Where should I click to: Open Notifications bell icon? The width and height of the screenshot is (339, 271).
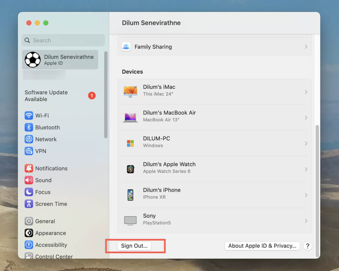click(29, 168)
